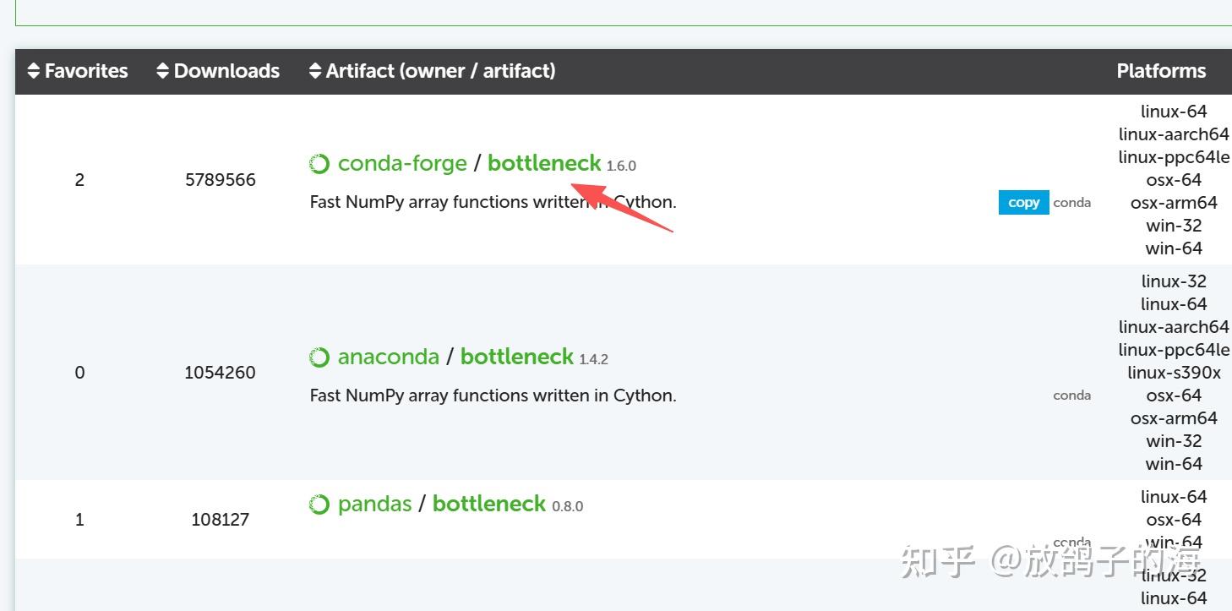Open the conda-forge owner link
Viewport: 1232px width, 611px height.
pos(402,163)
